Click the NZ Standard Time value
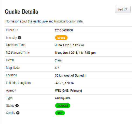The image size is (139, 124). point(75,53)
